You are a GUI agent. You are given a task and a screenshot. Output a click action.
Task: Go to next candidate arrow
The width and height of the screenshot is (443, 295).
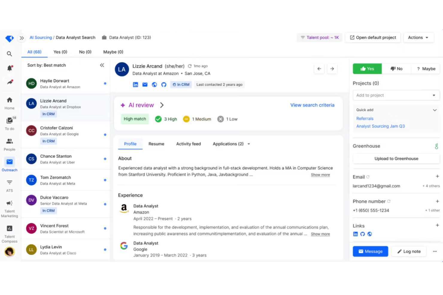pyautogui.click(x=332, y=69)
